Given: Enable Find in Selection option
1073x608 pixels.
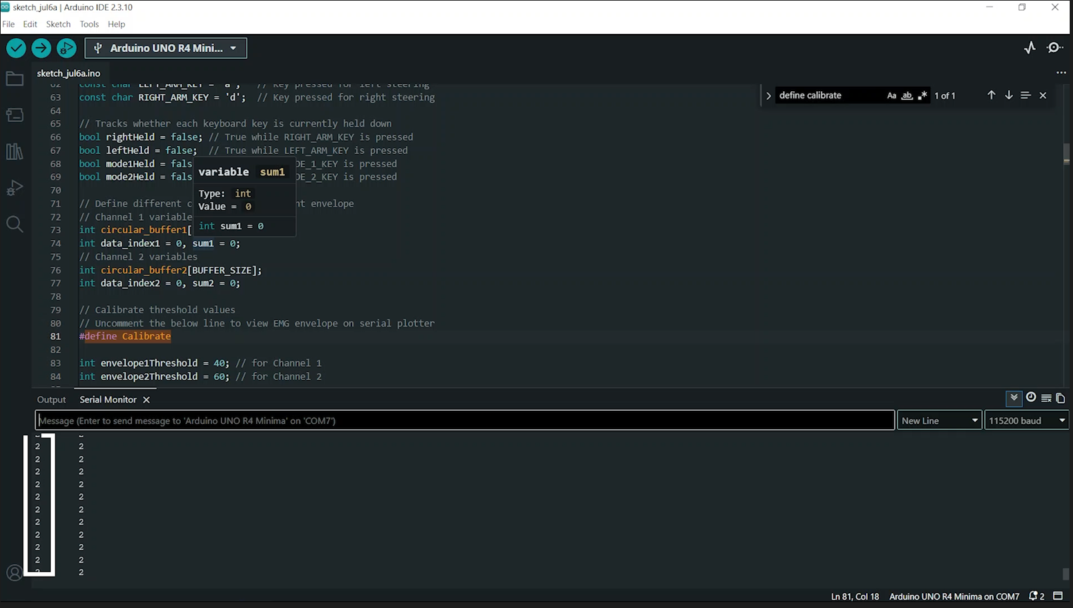Looking at the screenshot, I should 1026,95.
